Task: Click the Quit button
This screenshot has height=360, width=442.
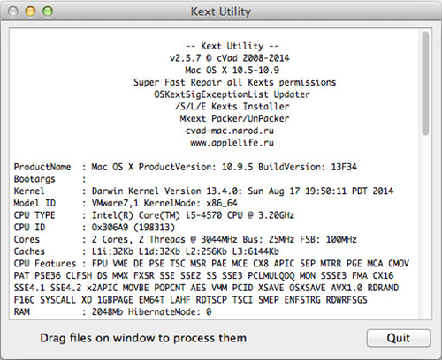Action: click(399, 338)
